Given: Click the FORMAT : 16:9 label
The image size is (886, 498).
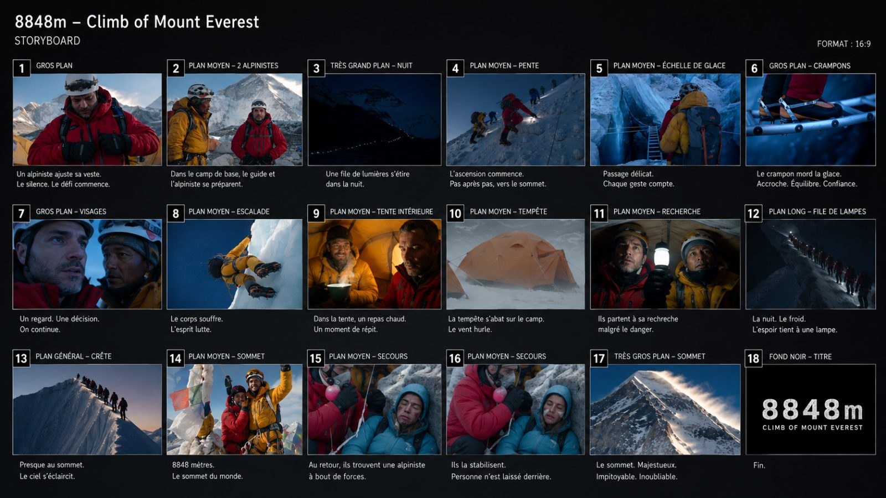Looking at the screenshot, I should pyautogui.click(x=843, y=44).
